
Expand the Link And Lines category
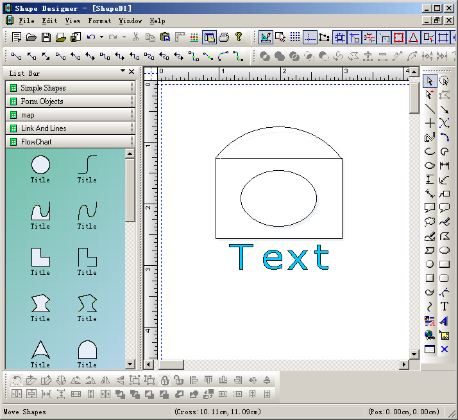pyautogui.click(x=69, y=128)
